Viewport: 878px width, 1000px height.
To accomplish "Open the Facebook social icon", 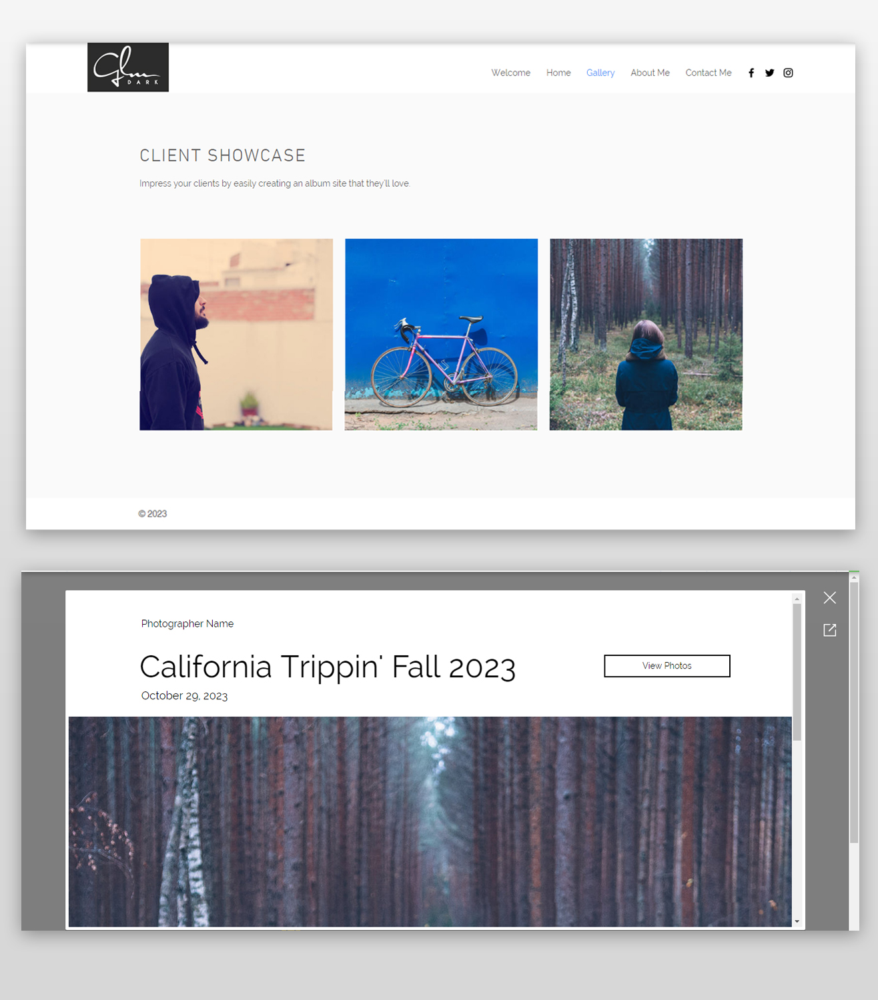I will point(751,73).
